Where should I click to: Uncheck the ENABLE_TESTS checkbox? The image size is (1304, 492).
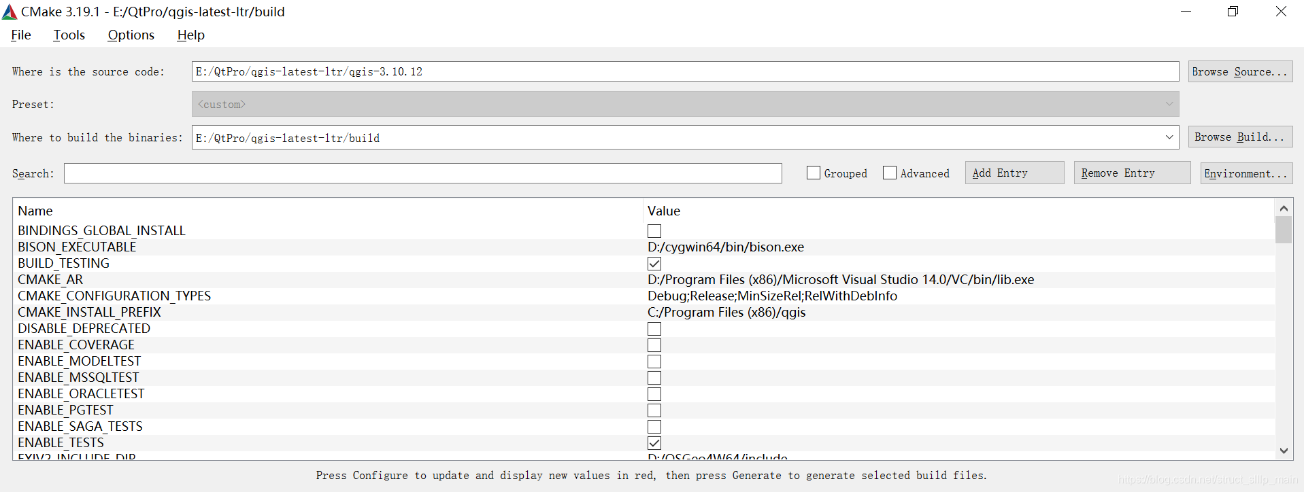(654, 443)
